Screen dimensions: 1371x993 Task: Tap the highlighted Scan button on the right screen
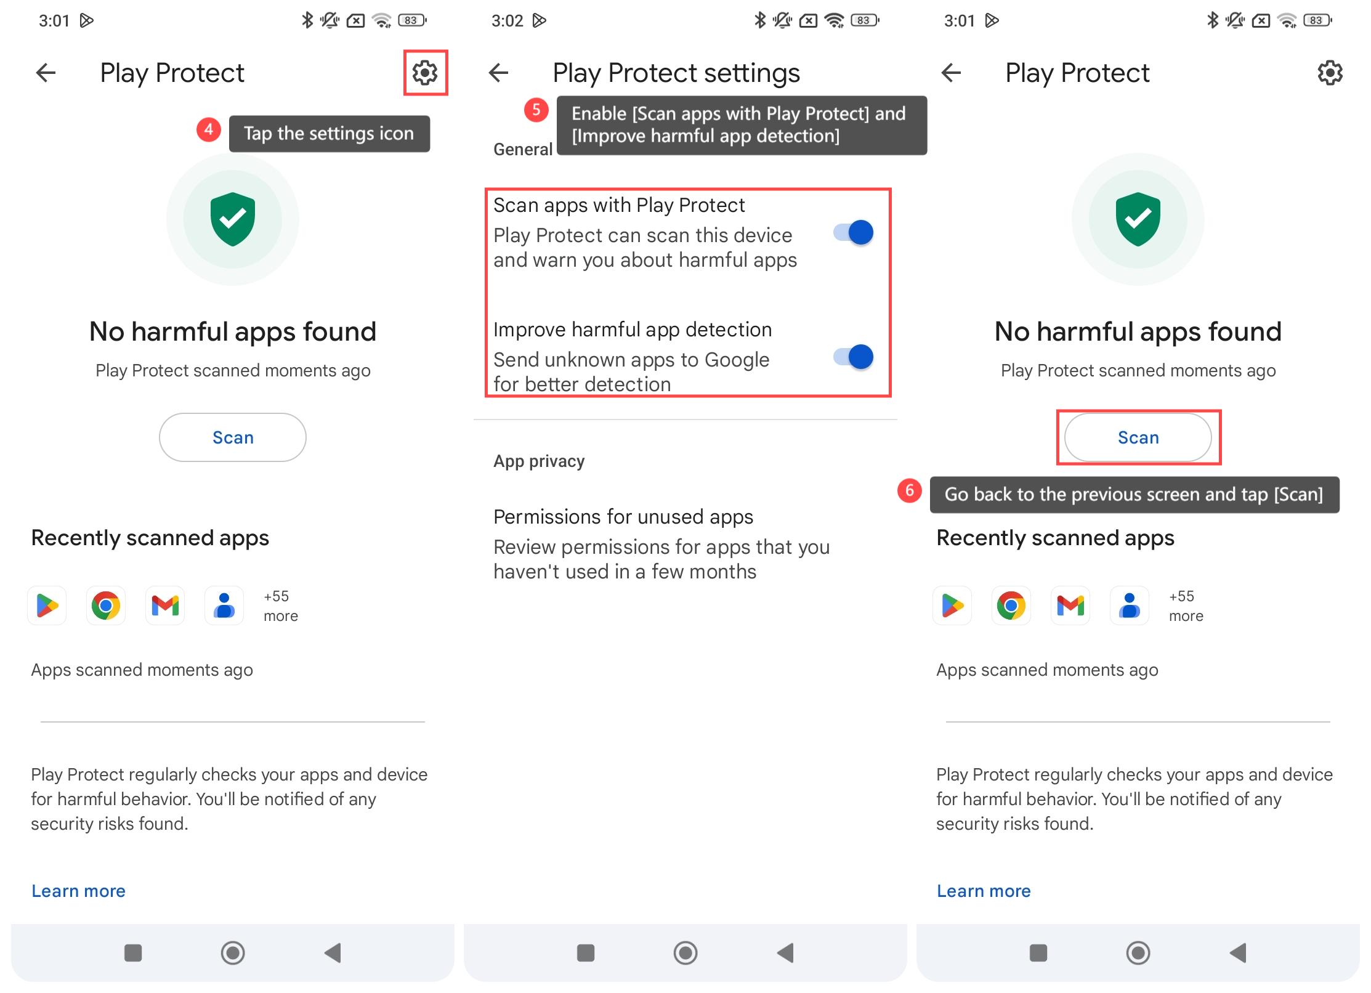(1138, 437)
